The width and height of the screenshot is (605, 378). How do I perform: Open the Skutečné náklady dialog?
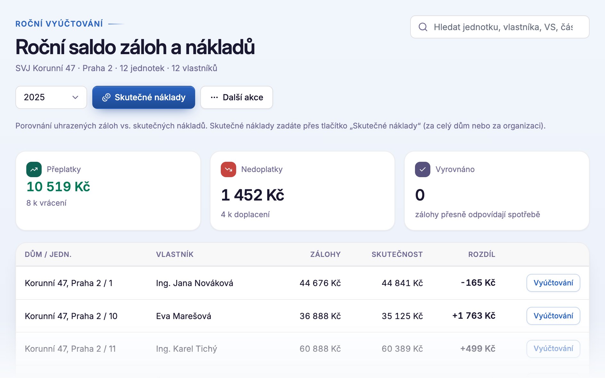point(144,97)
